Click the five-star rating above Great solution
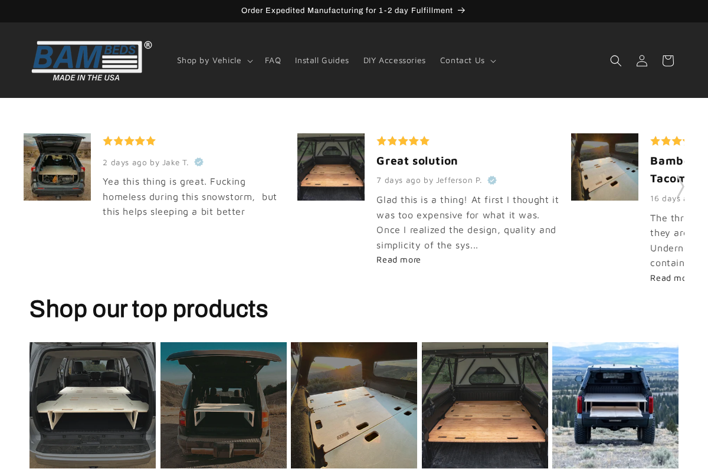 (402, 140)
